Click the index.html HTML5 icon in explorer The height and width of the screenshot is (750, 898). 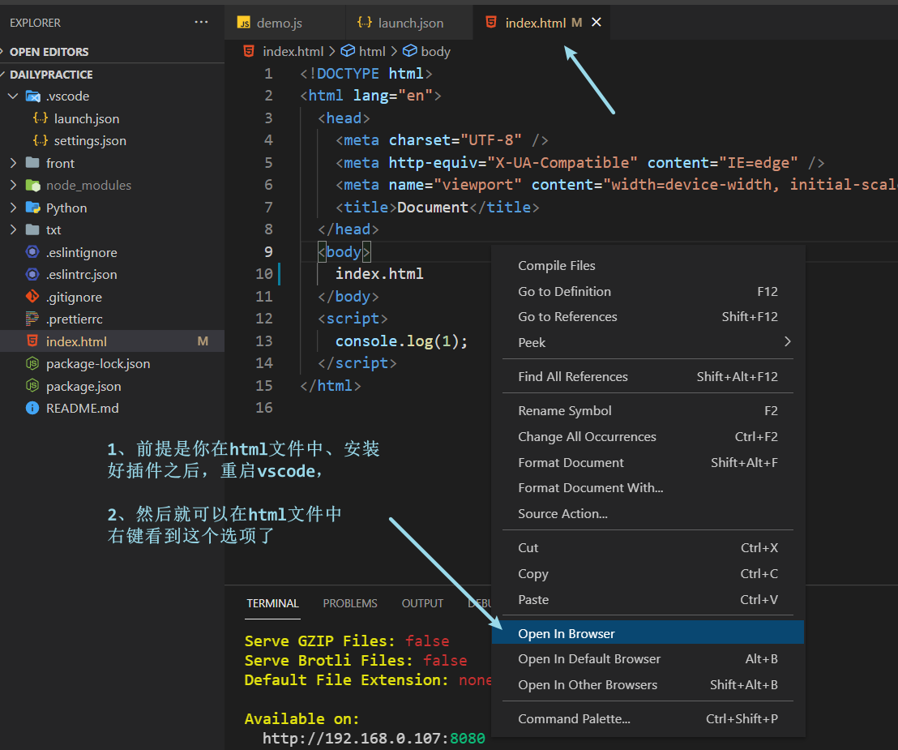32,341
